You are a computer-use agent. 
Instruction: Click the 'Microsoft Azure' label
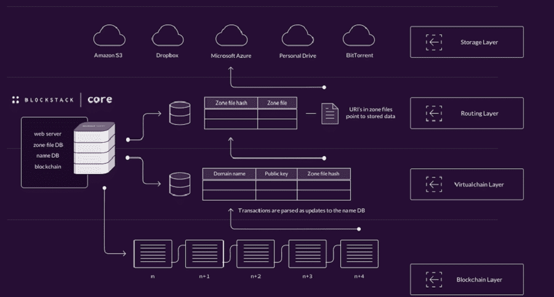(231, 56)
